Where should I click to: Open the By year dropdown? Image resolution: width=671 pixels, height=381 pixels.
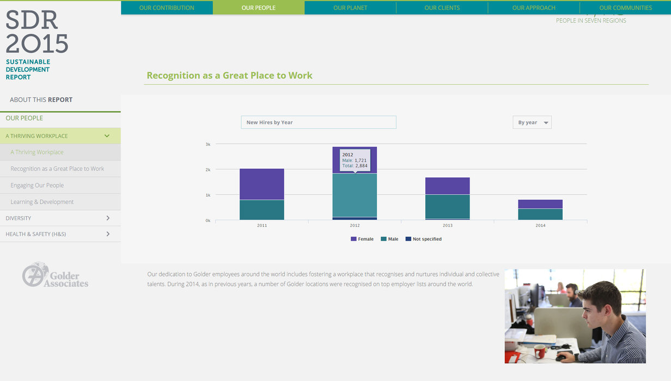coord(532,122)
